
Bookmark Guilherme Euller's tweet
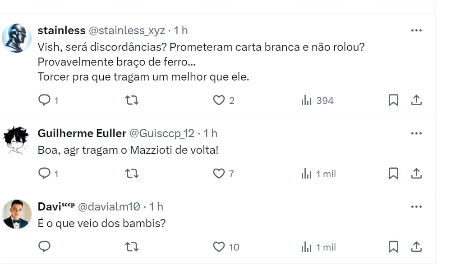(x=393, y=173)
